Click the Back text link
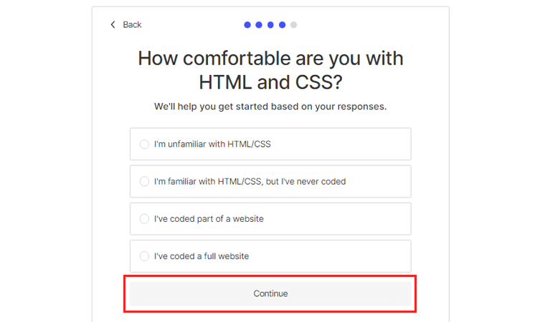545x322 pixels. tap(132, 24)
